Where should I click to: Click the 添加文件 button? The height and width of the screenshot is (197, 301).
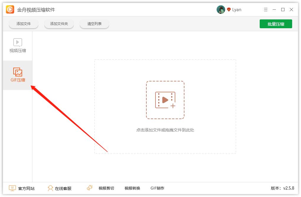click(23, 24)
